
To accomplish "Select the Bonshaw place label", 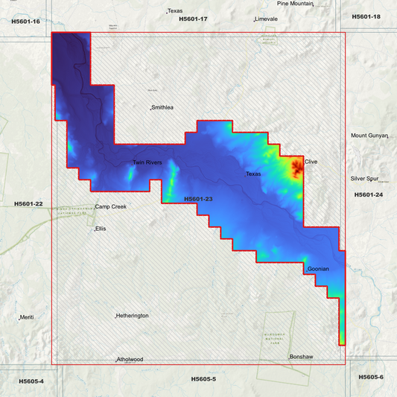I will coord(302,357).
